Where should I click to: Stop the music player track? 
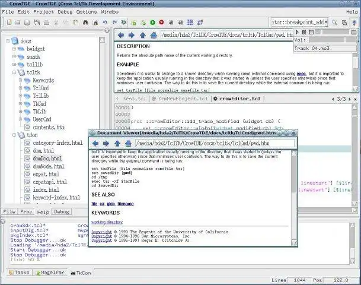pyautogui.click(x=311, y=32)
